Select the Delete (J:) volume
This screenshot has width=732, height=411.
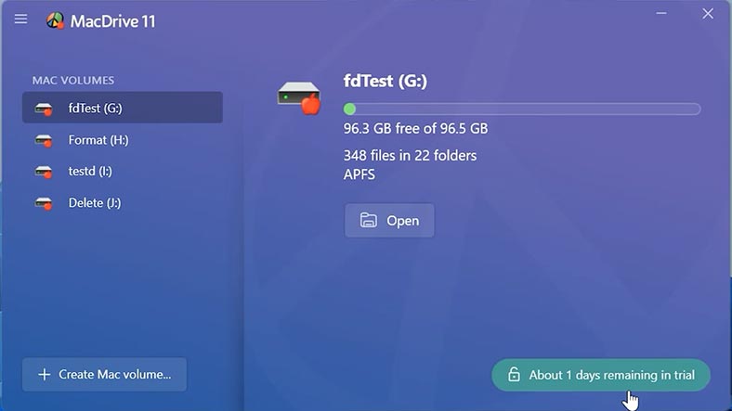click(x=123, y=202)
